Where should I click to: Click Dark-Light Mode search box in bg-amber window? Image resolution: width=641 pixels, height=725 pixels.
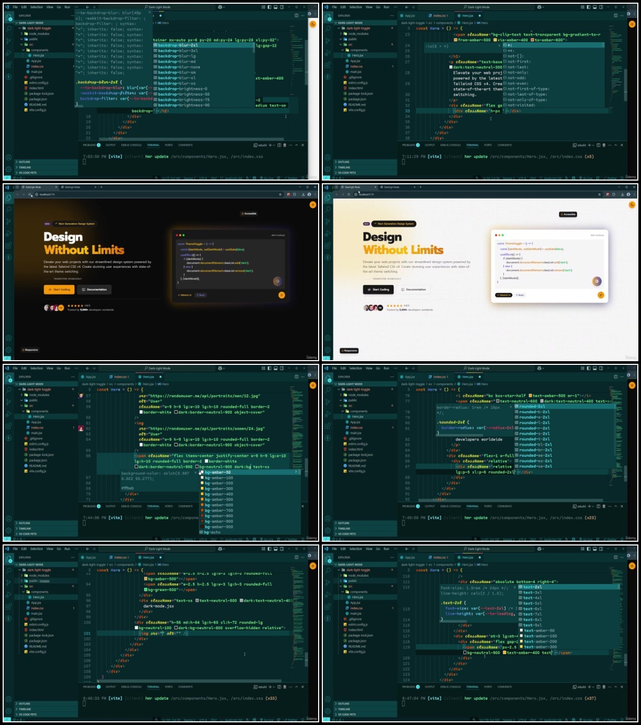(x=157, y=368)
